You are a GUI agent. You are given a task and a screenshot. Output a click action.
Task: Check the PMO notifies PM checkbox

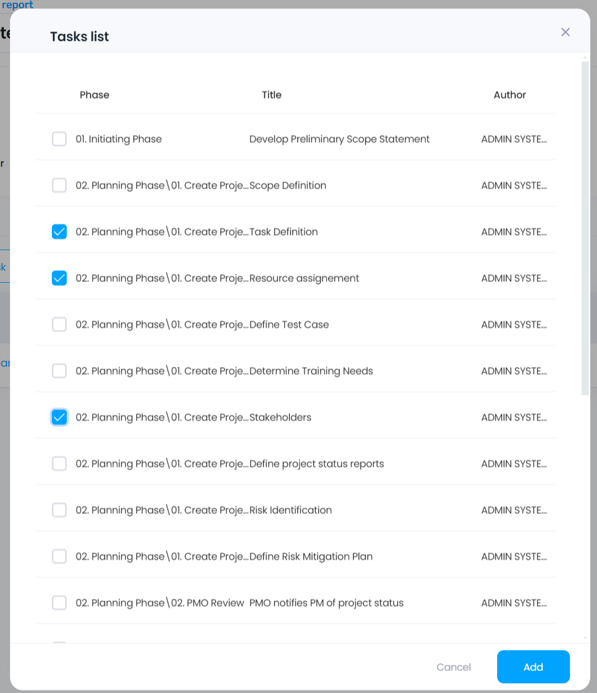click(59, 602)
